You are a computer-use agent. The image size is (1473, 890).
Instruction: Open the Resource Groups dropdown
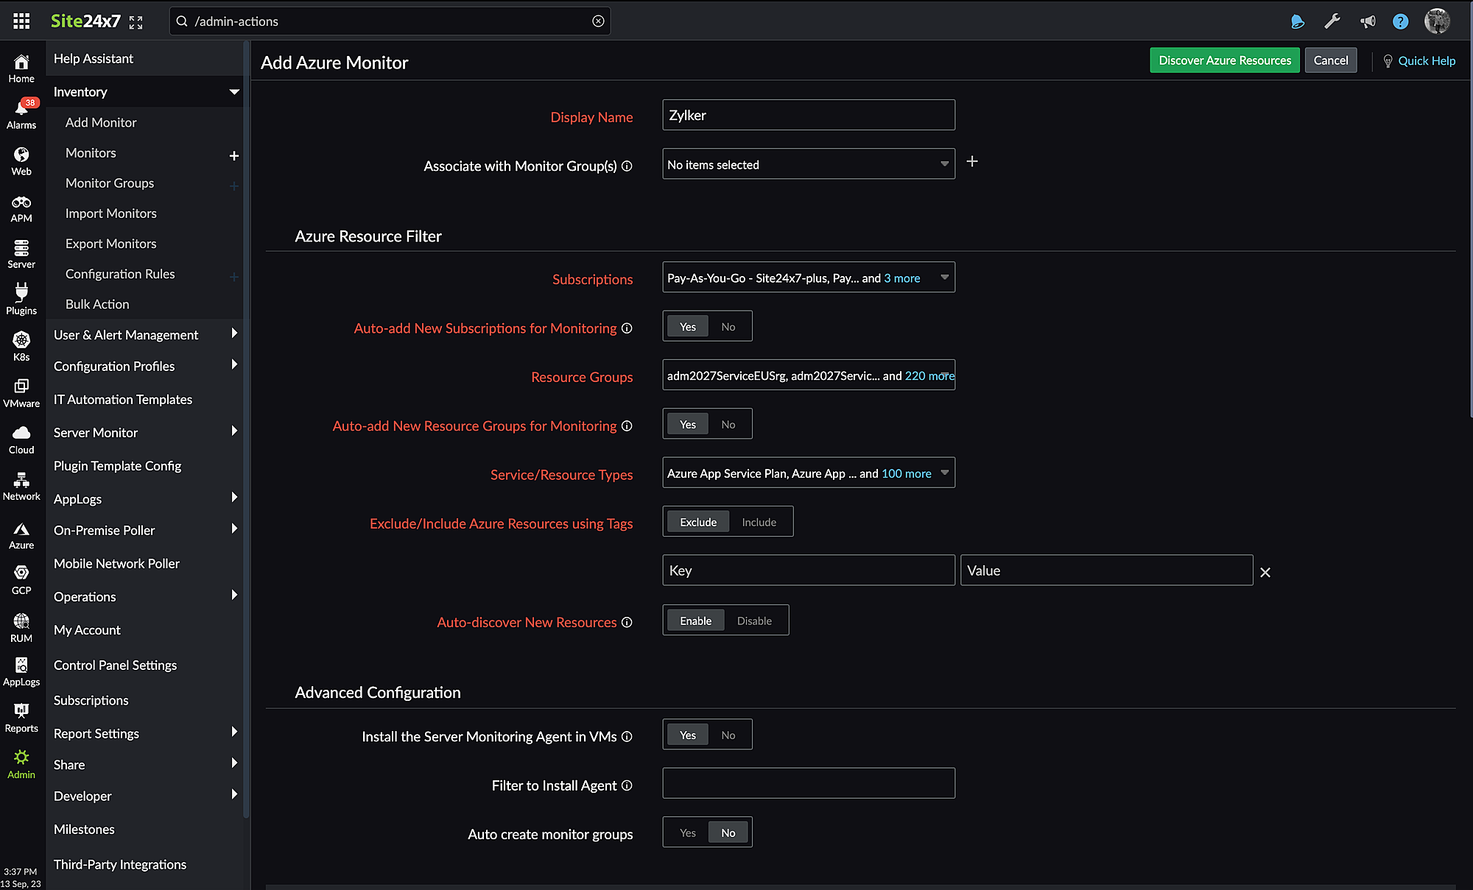809,375
